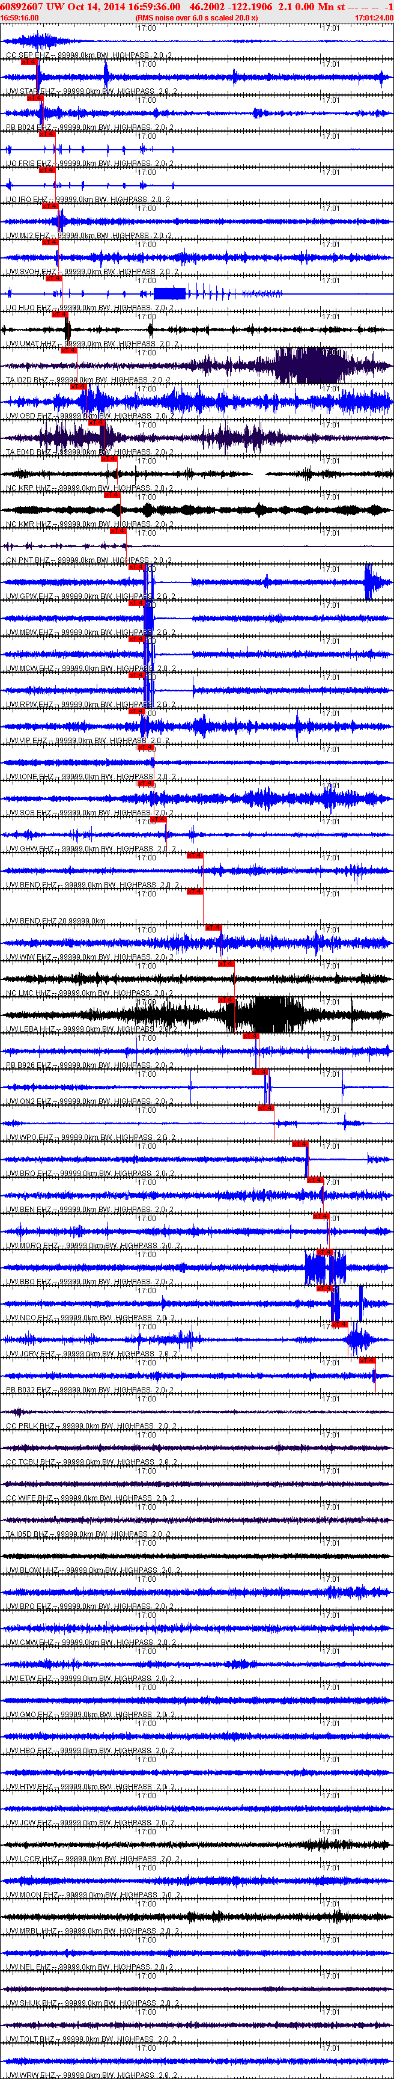Image resolution: width=394 pixels, height=2079 pixels.
Task: Click end time 17:01:24.00 label
Action: [x=373, y=17]
